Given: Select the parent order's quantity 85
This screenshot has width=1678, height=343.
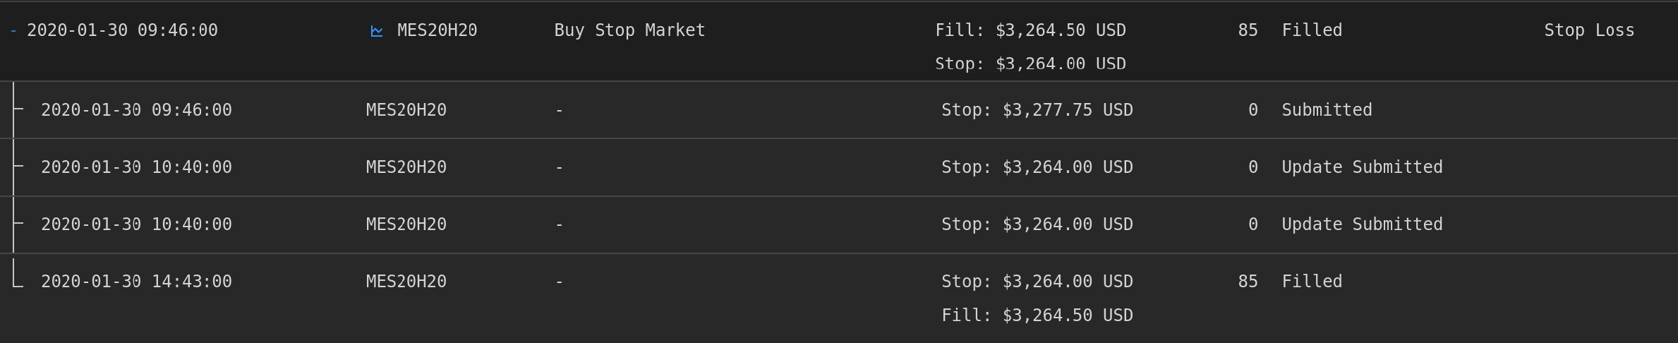Looking at the screenshot, I should pos(1248,30).
